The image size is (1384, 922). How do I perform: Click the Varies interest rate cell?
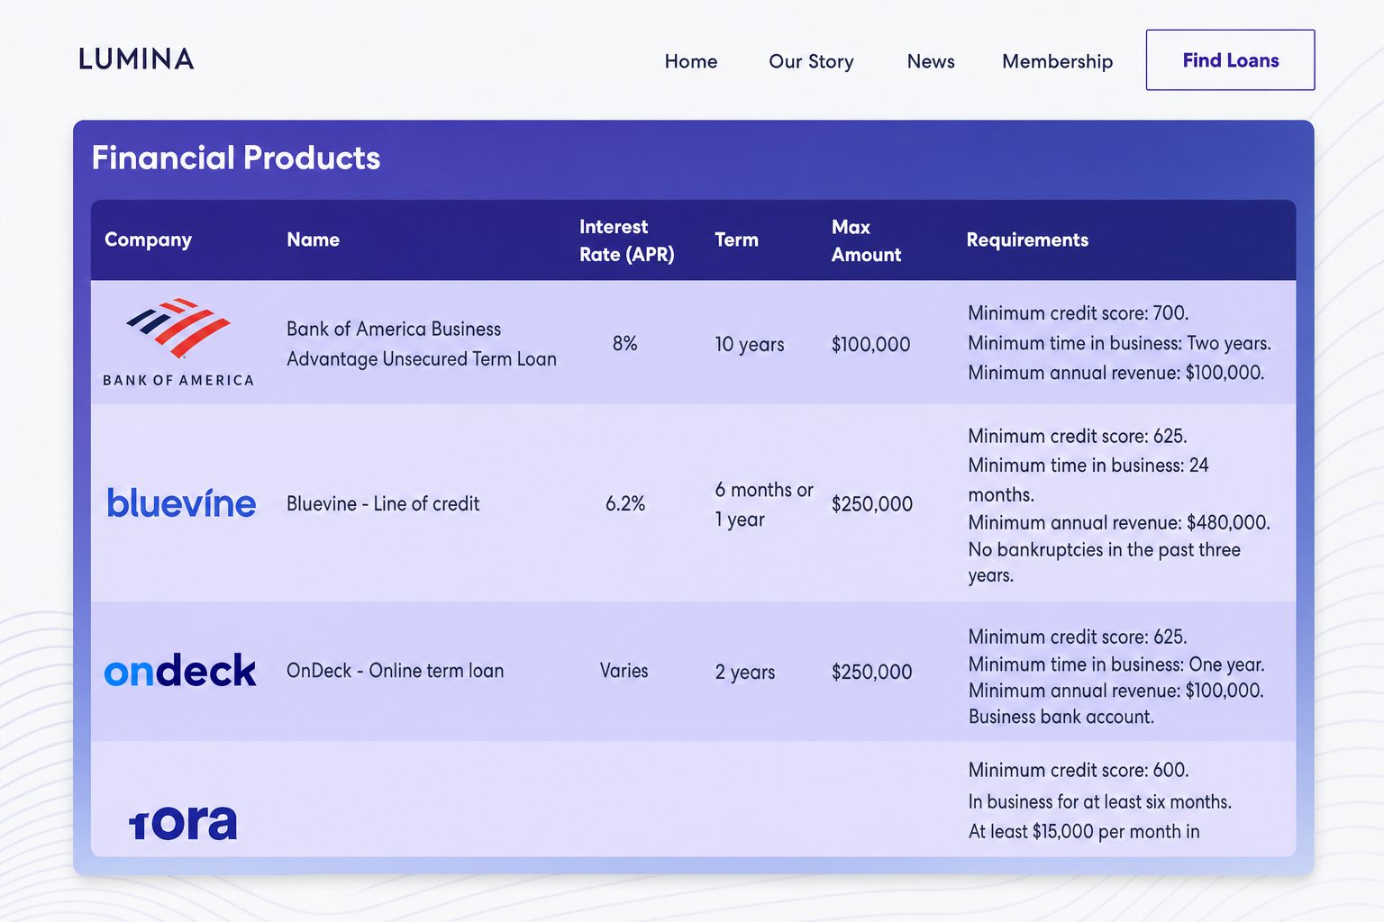624,671
